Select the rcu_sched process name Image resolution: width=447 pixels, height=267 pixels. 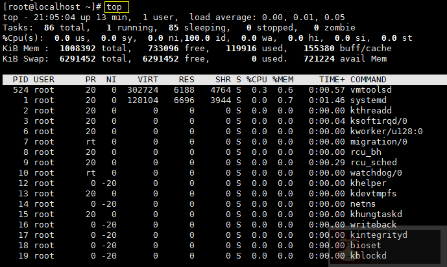click(373, 163)
